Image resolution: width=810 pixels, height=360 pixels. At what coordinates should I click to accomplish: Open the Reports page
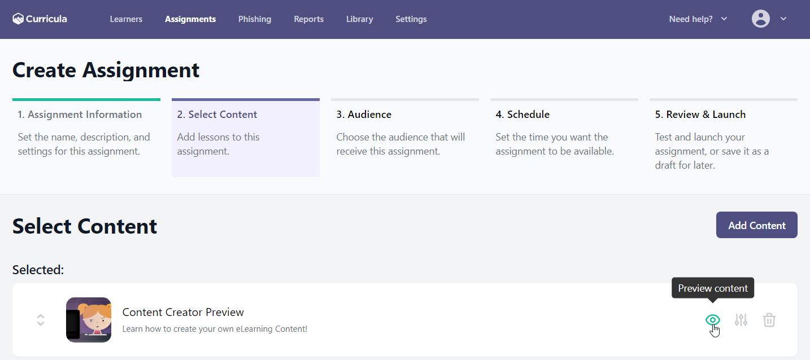308,19
